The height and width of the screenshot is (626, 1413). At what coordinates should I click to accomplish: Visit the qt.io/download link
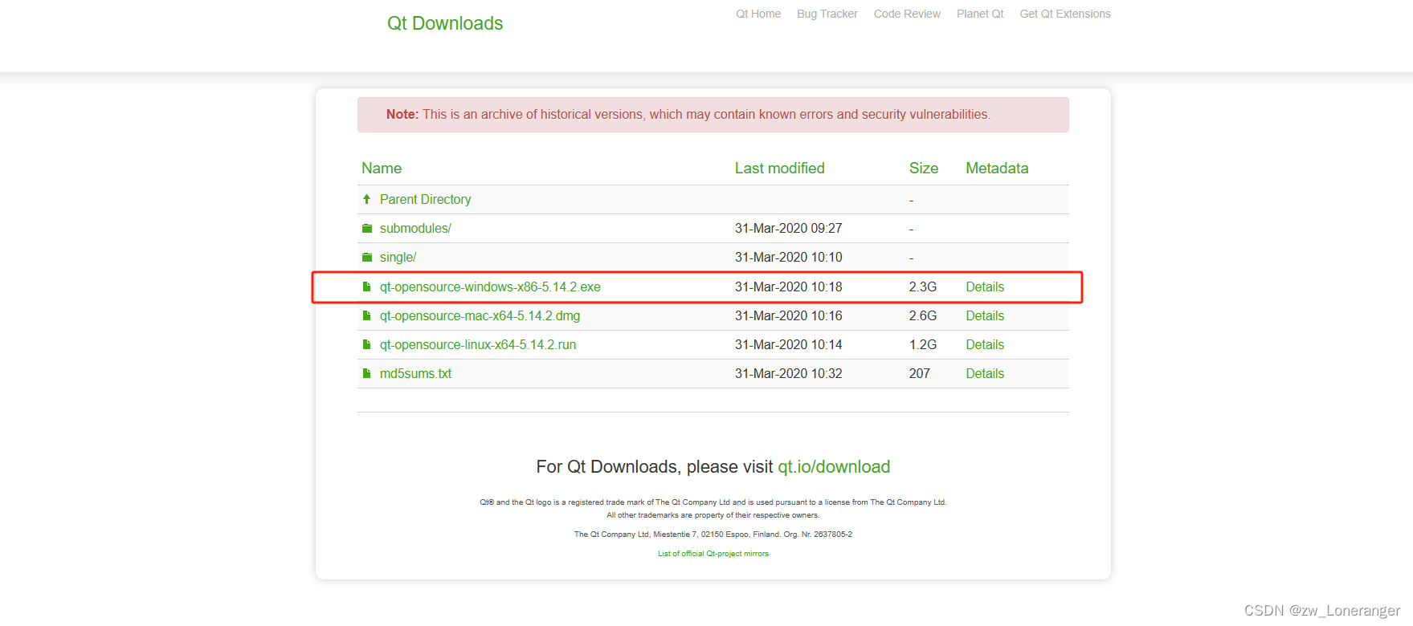[x=834, y=467]
